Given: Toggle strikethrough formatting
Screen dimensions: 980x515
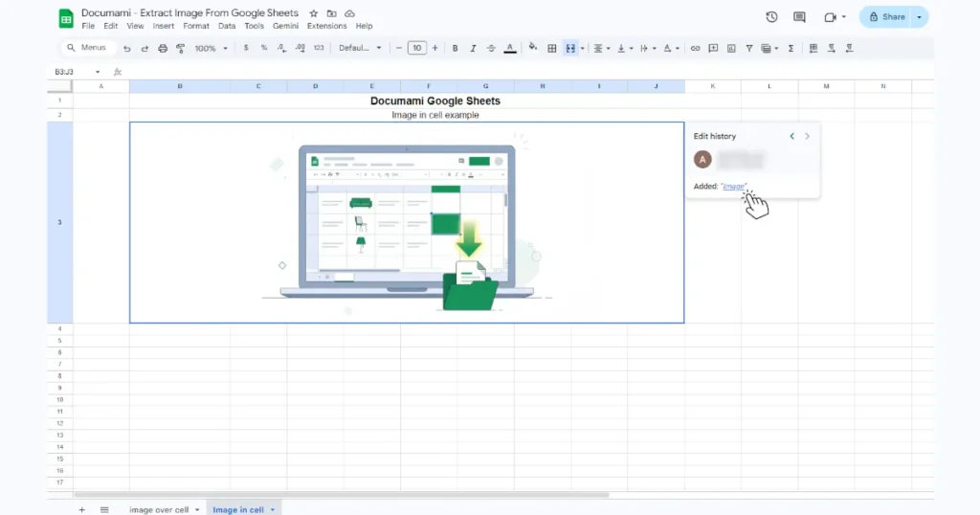Looking at the screenshot, I should [491, 48].
